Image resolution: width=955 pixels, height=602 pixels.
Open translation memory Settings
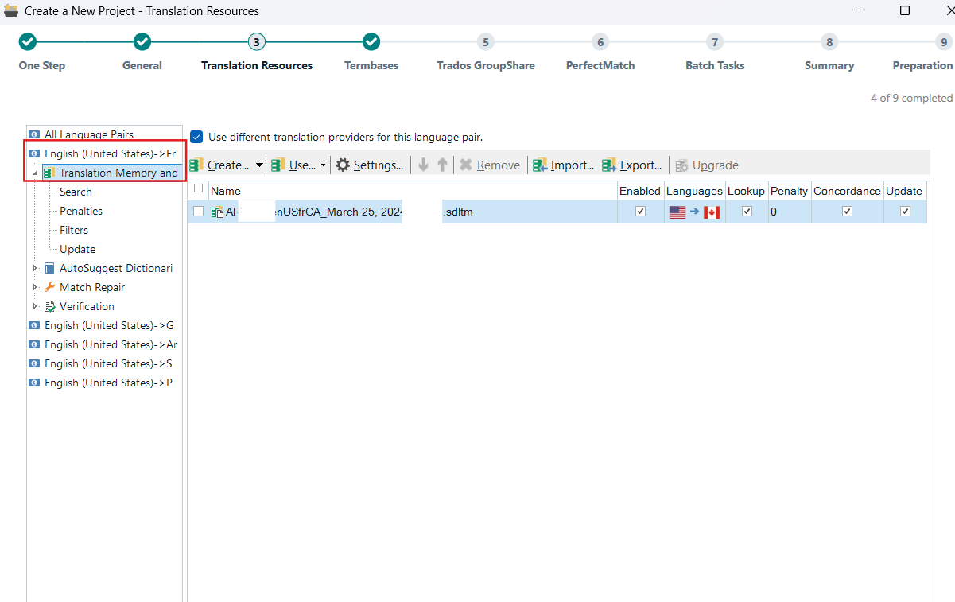coord(370,165)
